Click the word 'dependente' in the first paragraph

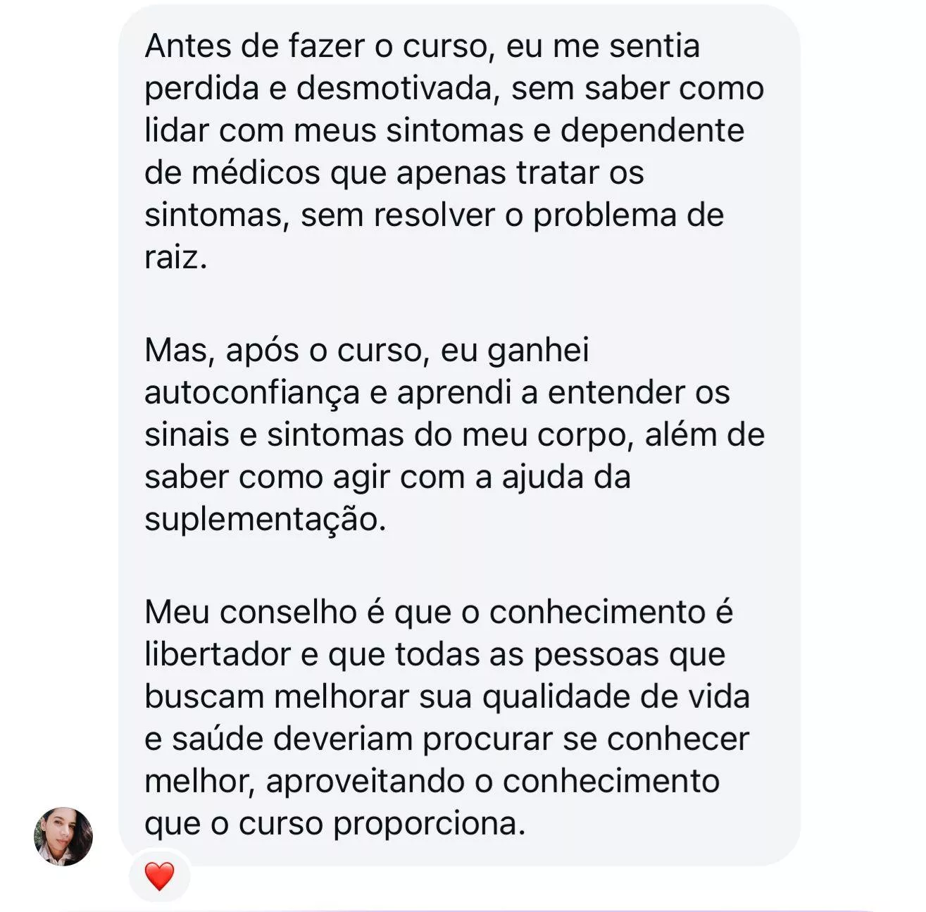(x=652, y=131)
